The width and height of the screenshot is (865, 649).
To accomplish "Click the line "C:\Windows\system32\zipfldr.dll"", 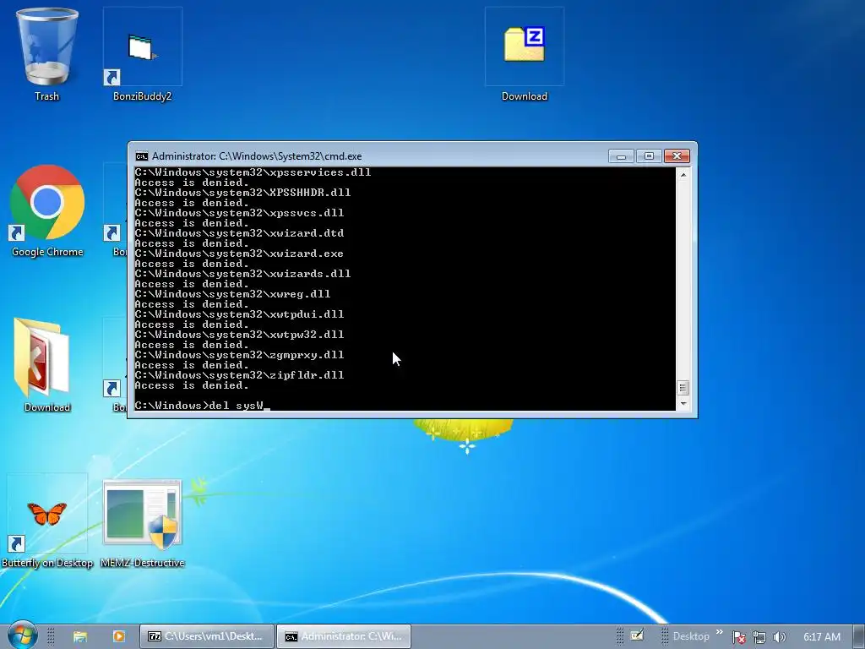I will [x=239, y=375].
